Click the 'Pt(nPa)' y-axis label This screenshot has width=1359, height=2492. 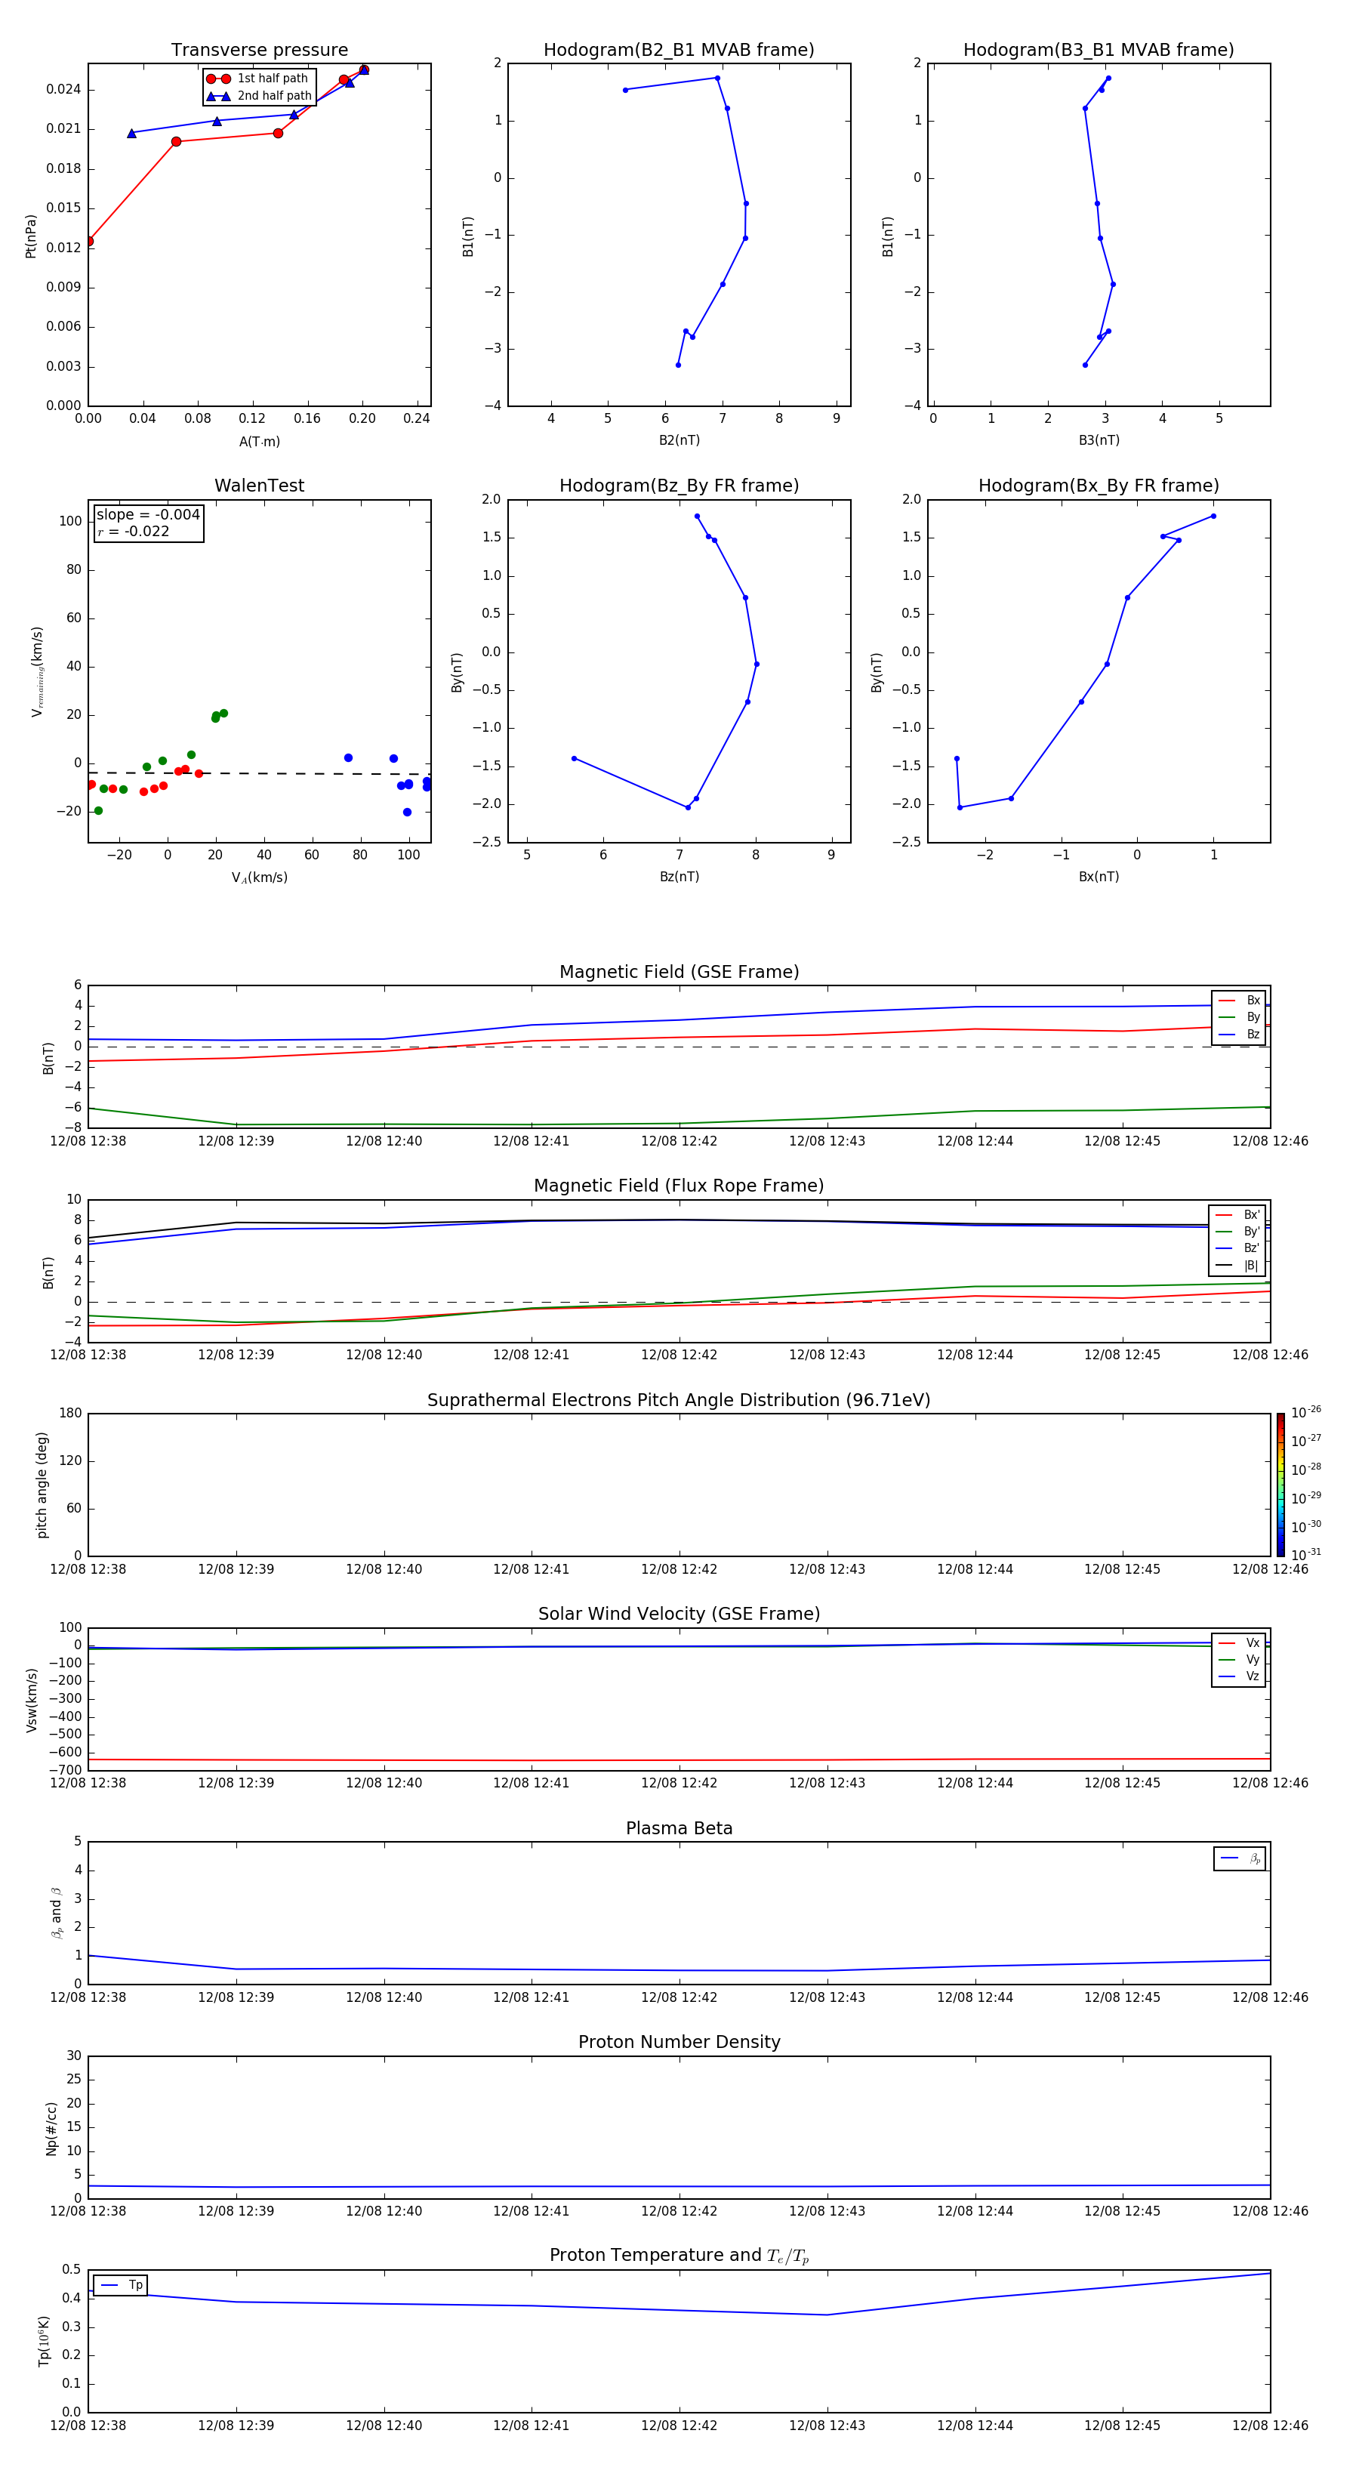(x=31, y=235)
